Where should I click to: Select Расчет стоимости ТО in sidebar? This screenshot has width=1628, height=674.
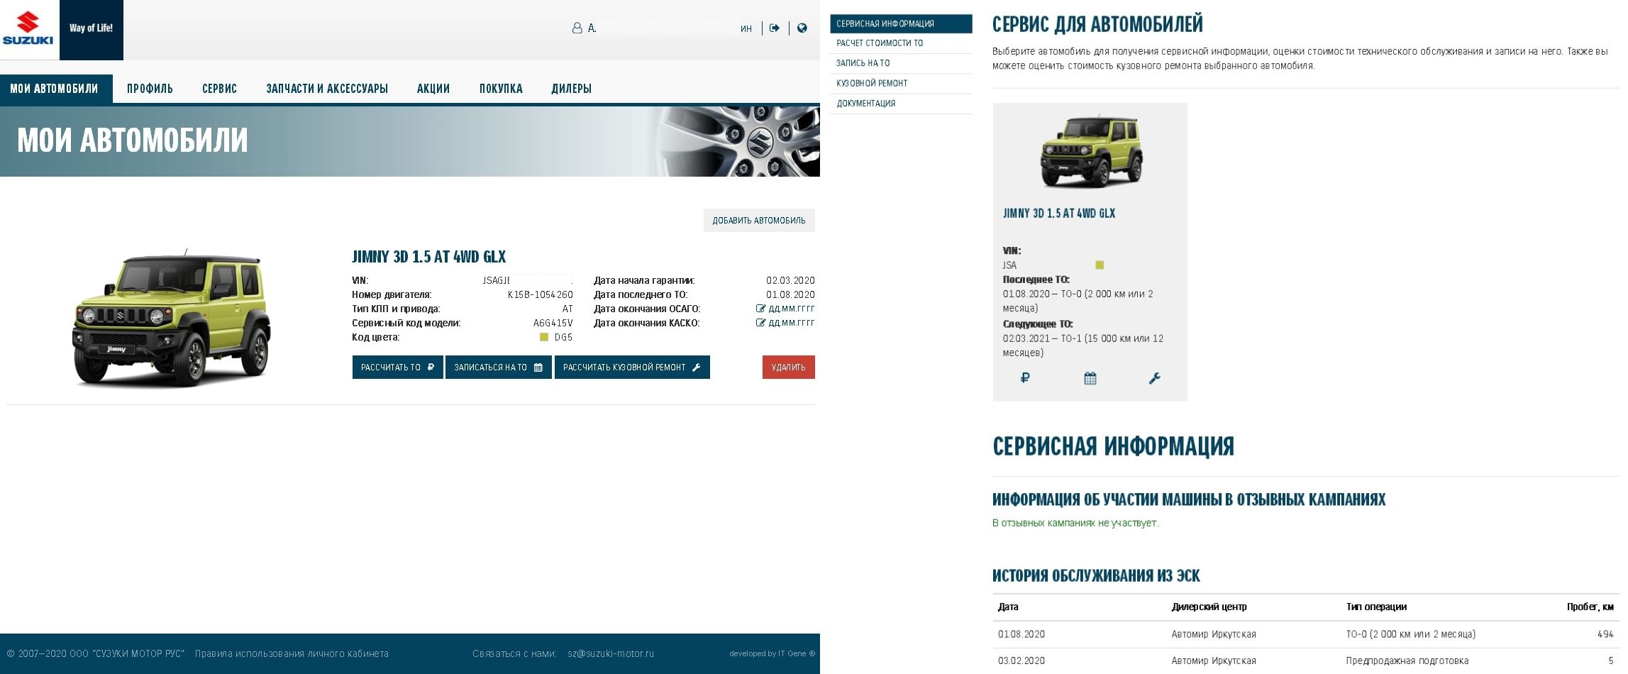click(880, 43)
